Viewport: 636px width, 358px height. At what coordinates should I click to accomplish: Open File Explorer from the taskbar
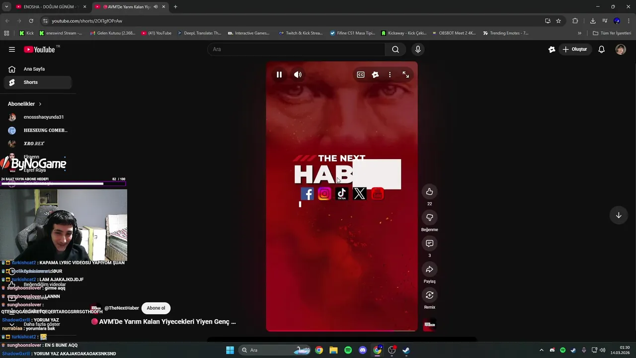333,350
